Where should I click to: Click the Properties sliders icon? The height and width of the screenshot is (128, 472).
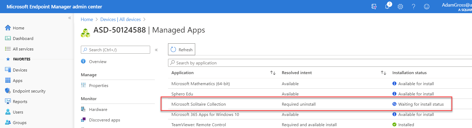click(x=83, y=85)
